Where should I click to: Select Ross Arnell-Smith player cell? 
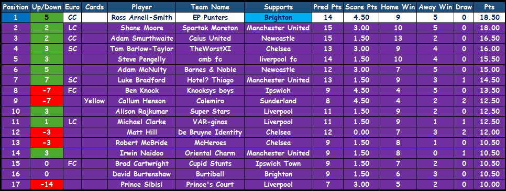[142, 18]
